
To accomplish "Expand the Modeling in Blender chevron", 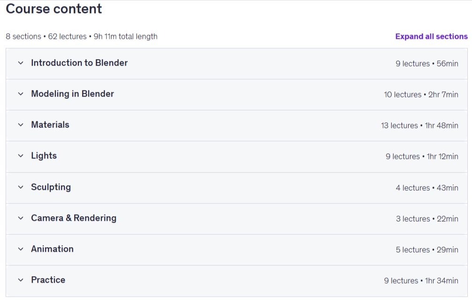I will [x=21, y=94].
